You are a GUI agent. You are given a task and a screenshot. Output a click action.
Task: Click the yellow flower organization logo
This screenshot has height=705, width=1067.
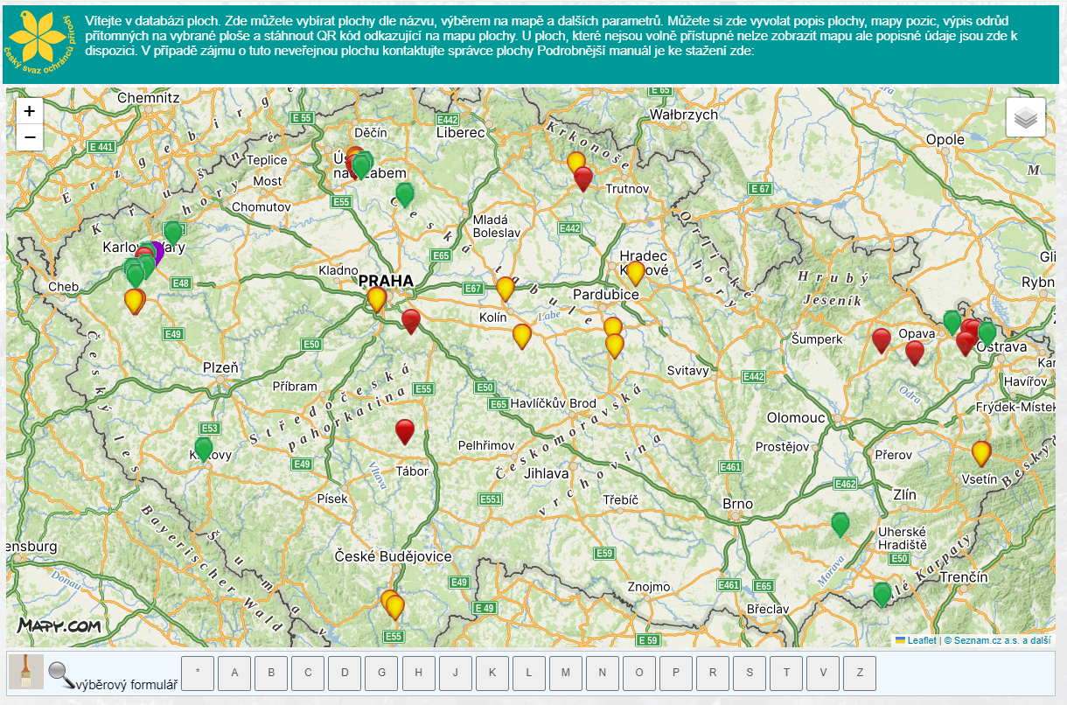pyautogui.click(x=40, y=42)
